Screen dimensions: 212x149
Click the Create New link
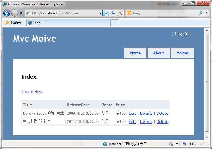(x=32, y=92)
